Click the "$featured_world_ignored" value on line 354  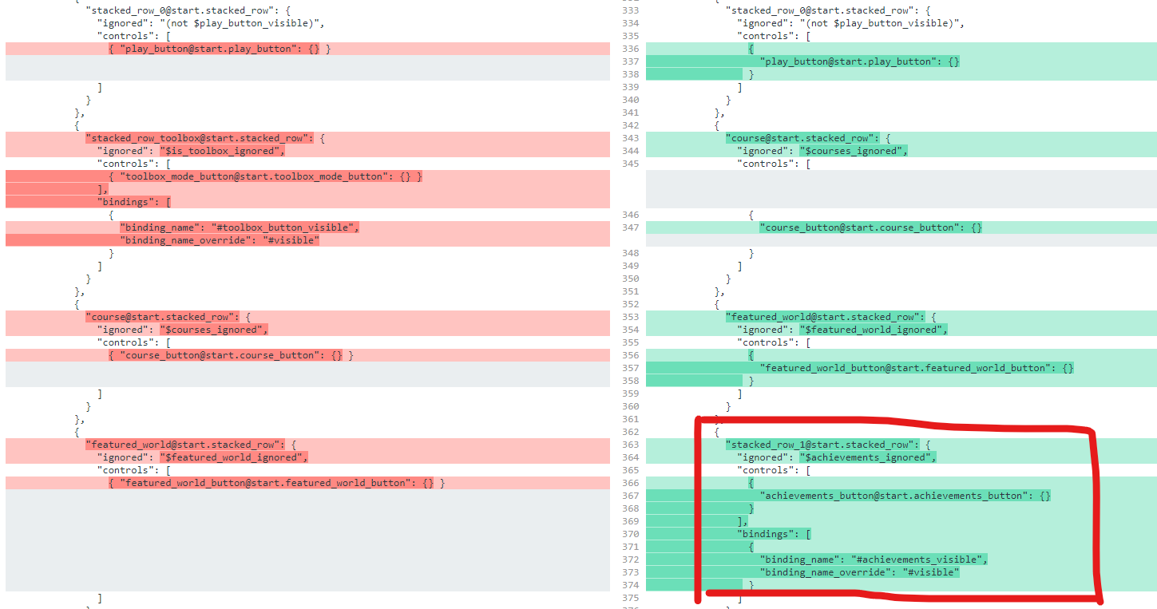[874, 330]
